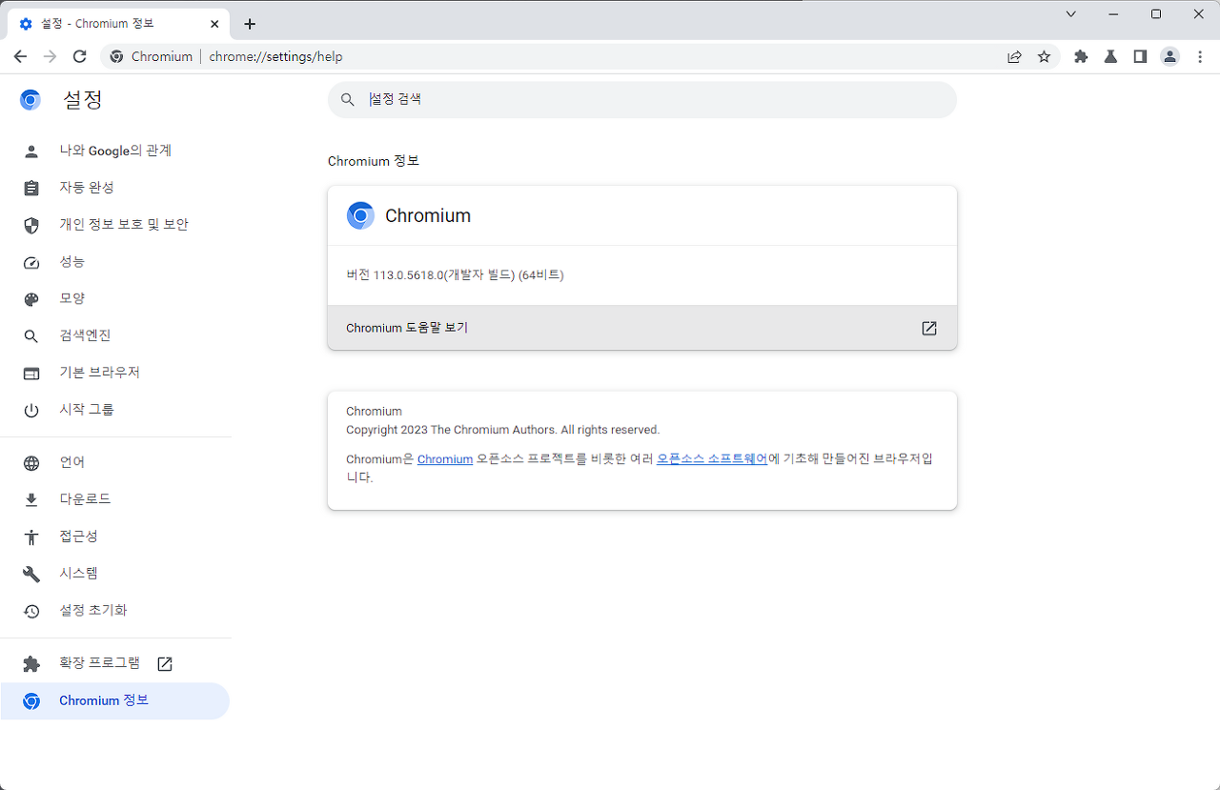Click the Chromium 정보 page heading
The image size is (1220, 790).
click(x=374, y=162)
